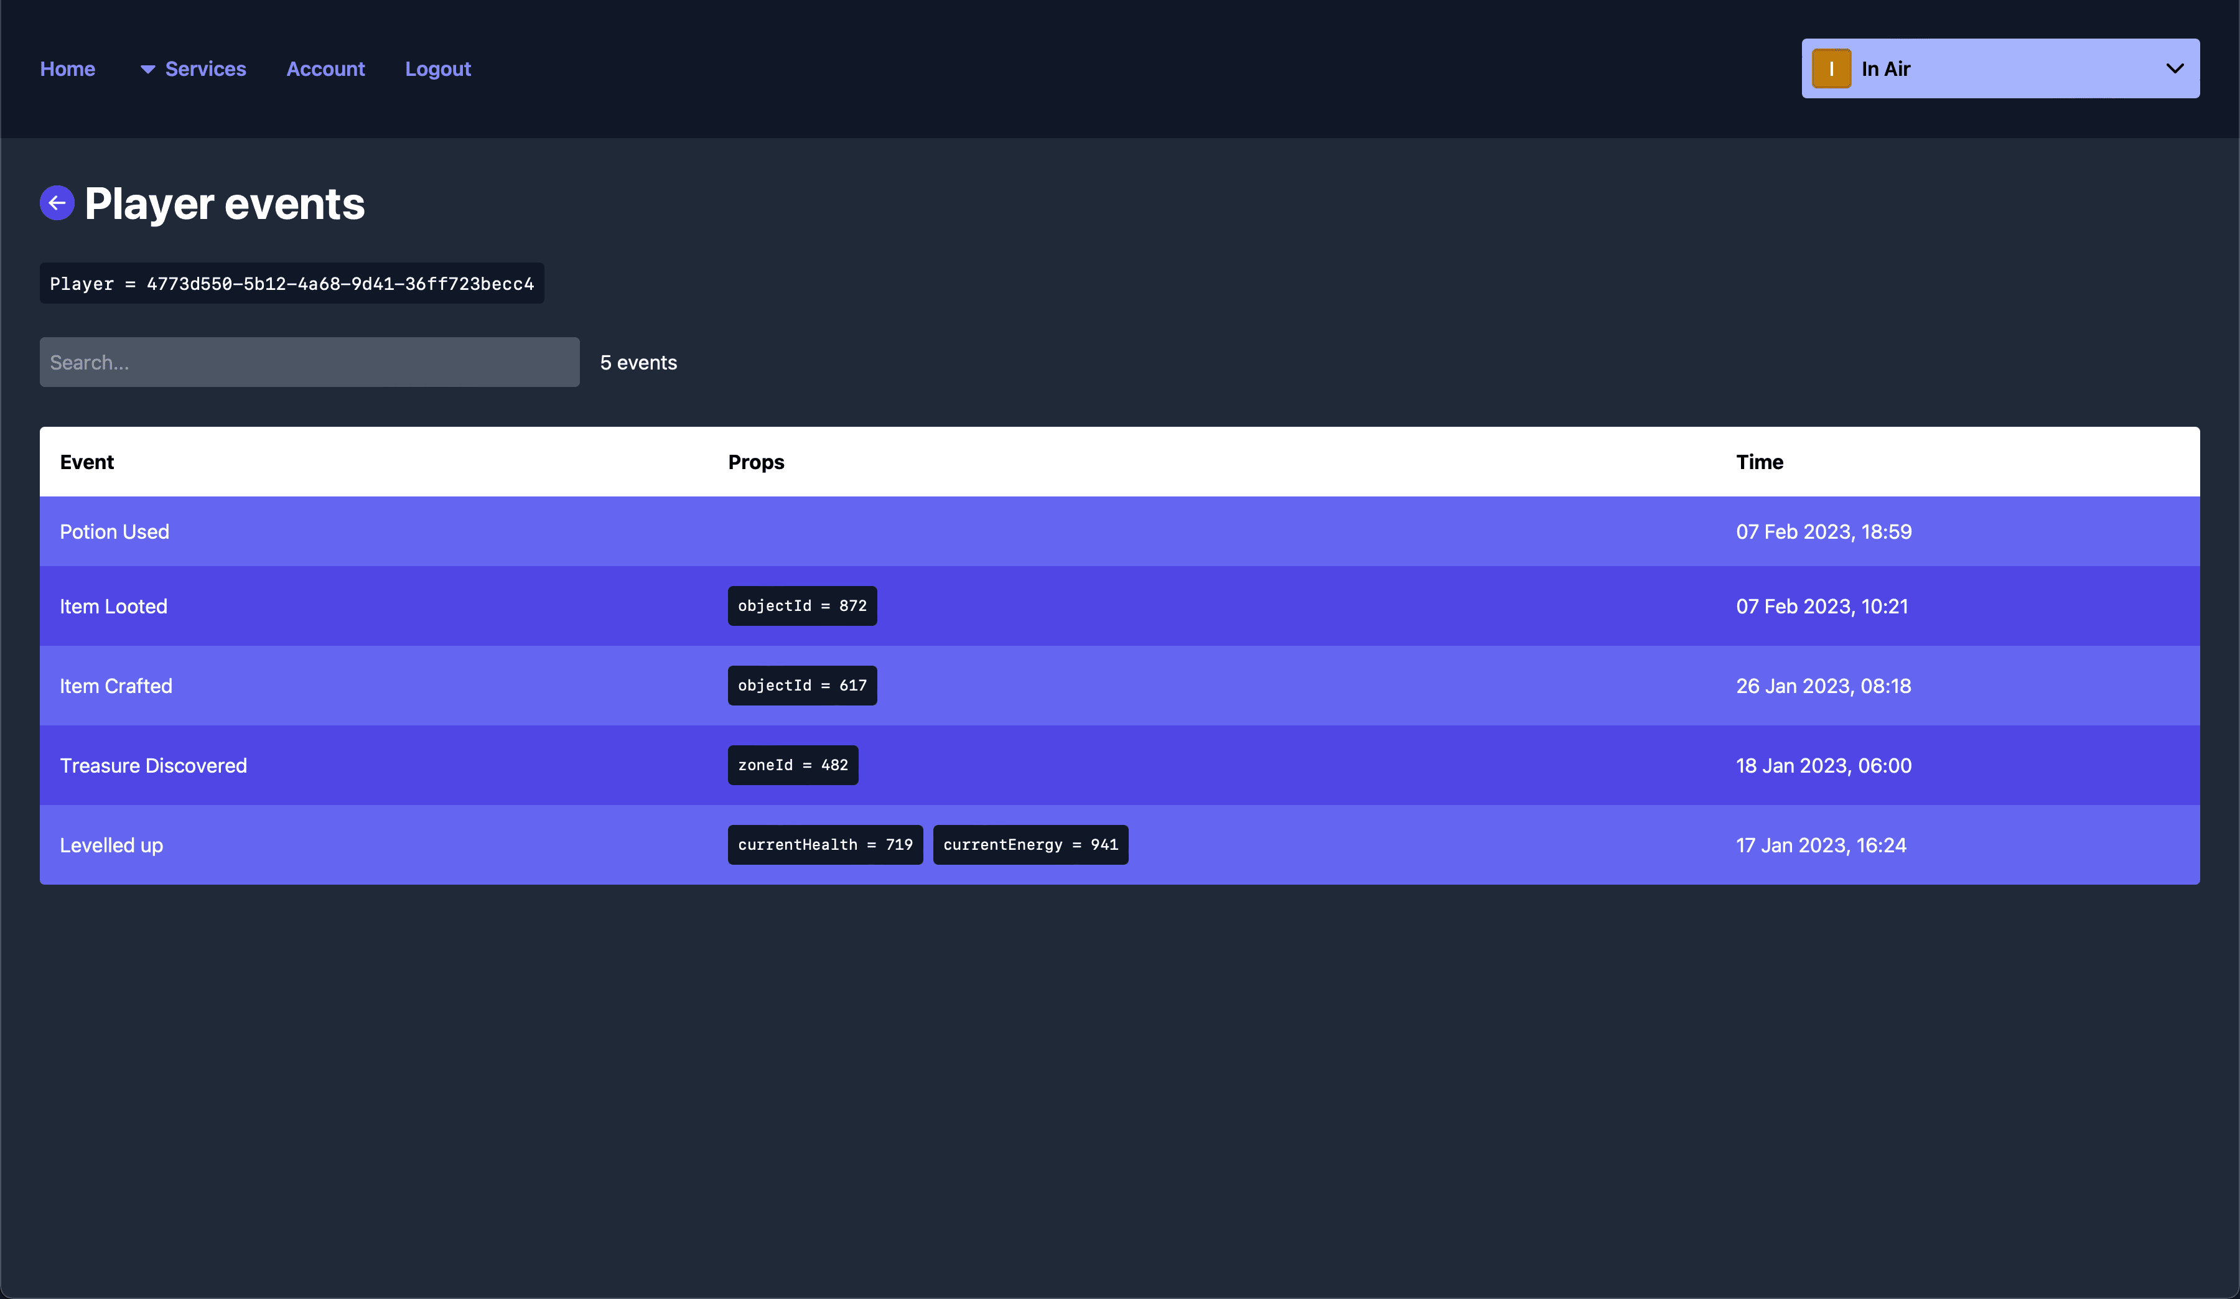Viewport: 2240px width, 1299px height.
Task: Click the 5 events count label
Action: tap(638, 363)
